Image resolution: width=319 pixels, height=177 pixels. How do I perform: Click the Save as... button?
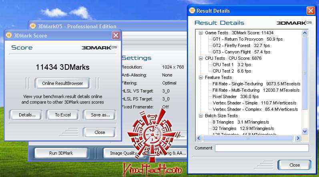click(100, 115)
